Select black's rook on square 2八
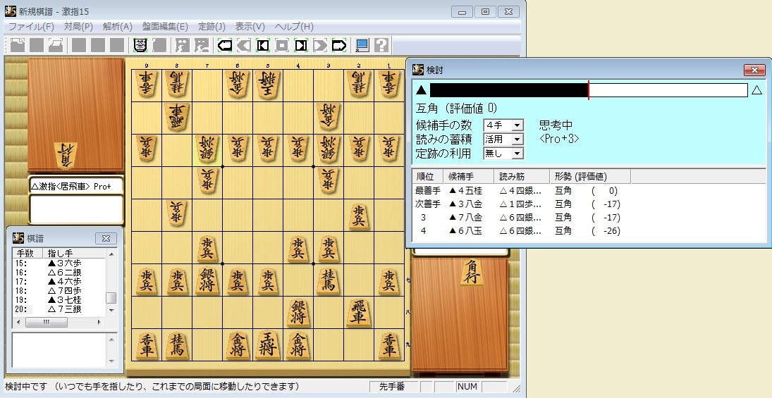This screenshot has width=772, height=398. pos(358,312)
